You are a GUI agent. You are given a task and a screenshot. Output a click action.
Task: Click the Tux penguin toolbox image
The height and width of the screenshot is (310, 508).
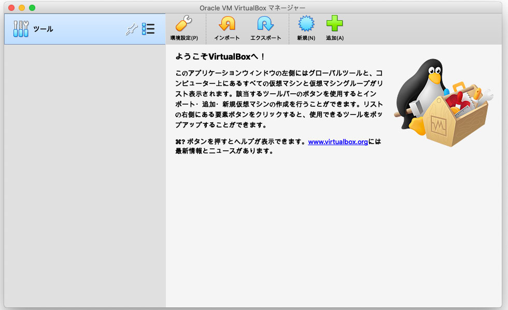pos(443,102)
